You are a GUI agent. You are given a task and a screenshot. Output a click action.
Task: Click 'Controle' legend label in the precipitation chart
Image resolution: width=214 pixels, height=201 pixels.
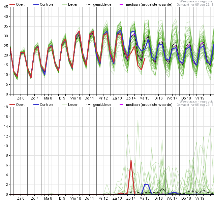point(47,105)
